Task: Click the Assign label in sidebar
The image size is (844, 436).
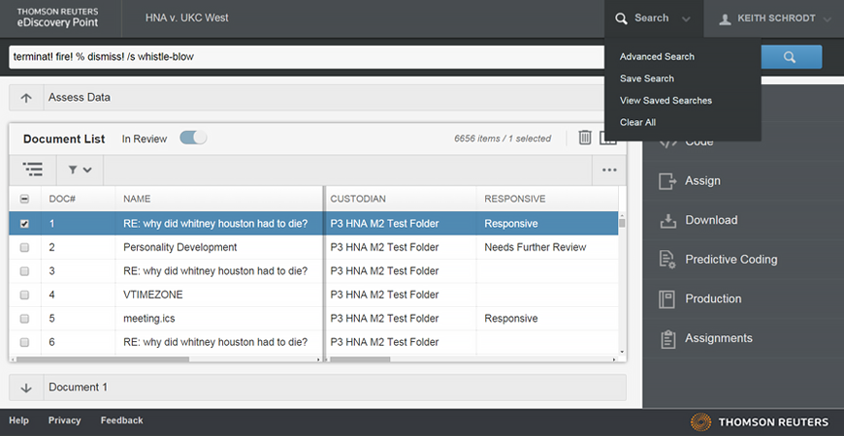Action: click(x=702, y=181)
